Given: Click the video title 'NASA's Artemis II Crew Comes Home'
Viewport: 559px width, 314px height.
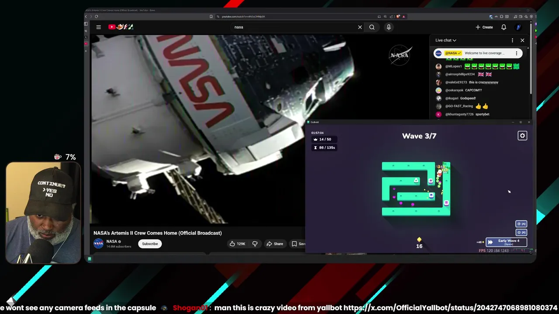Looking at the screenshot, I should point(158,233).
